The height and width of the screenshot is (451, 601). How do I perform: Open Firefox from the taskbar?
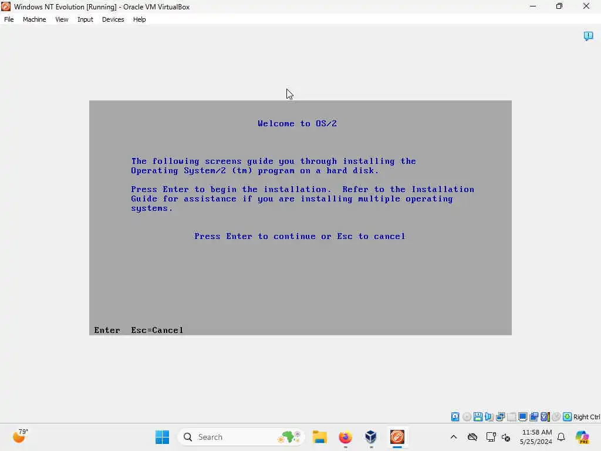click(x=345, y=437)
